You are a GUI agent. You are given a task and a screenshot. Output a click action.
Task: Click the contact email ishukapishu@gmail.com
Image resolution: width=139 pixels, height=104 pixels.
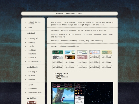(69, 46)
